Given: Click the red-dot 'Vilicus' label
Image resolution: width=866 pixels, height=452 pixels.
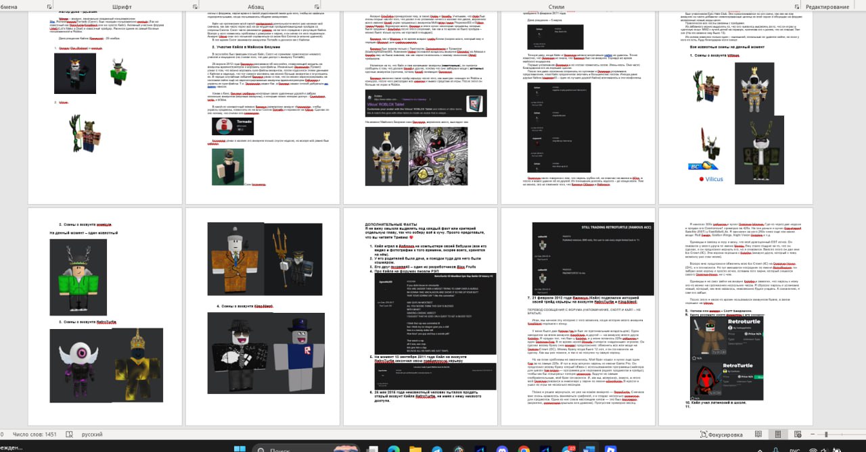Looking at the screenshot, I should [x=712, y=179].
